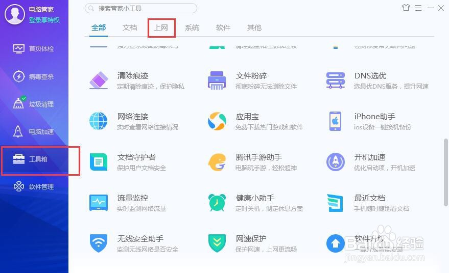449x273 pixels.
Task: Open the 软件升级 up-arrow icon
Action: pos(335,243)
